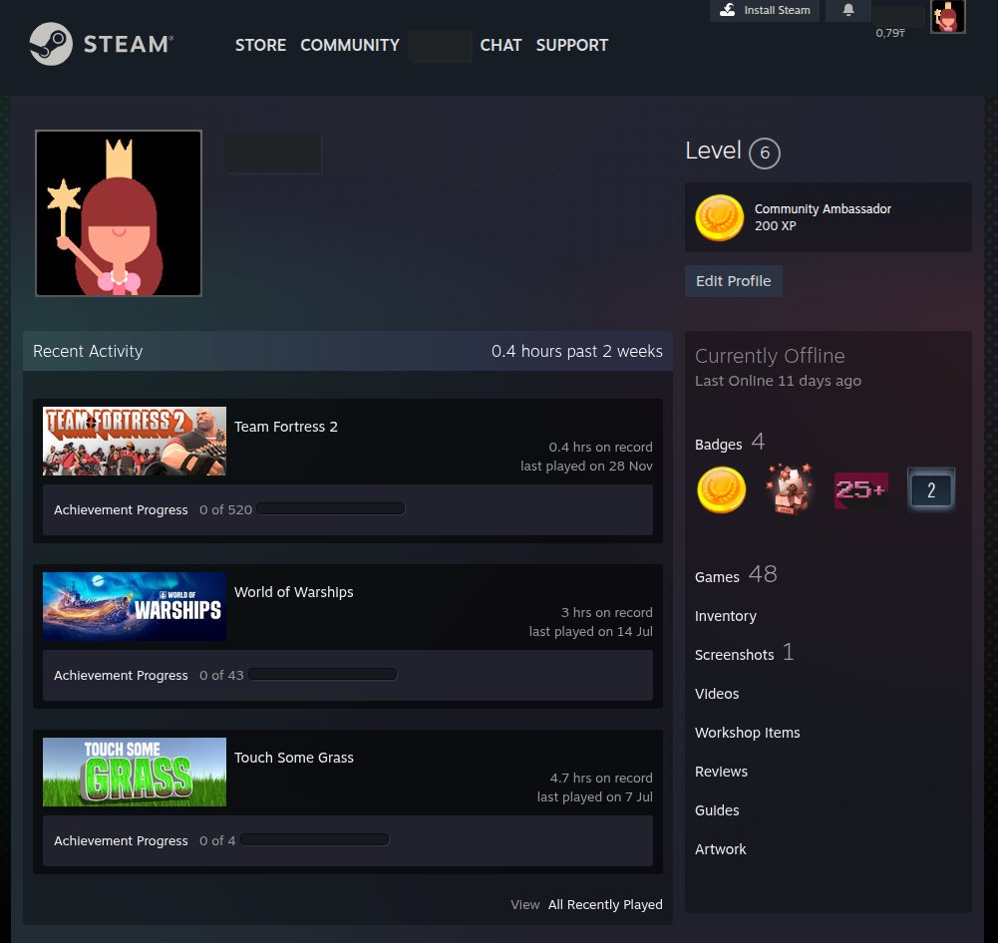The height and width of the screenshot is (943, 998).
Task: Go to the SUPPORT page
Action: point(571,45)
